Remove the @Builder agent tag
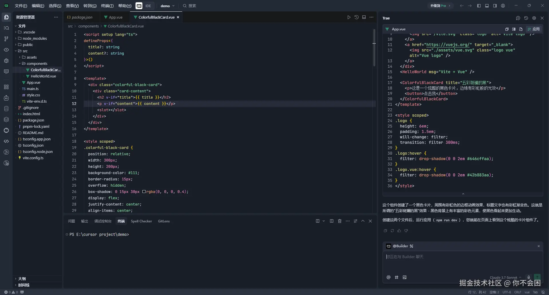Image resolution: width=549 pixels, height=295 pixels. [539, 246]
